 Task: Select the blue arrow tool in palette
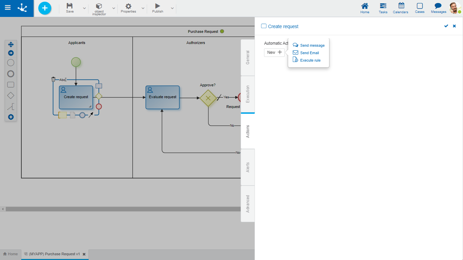(11, 53)
